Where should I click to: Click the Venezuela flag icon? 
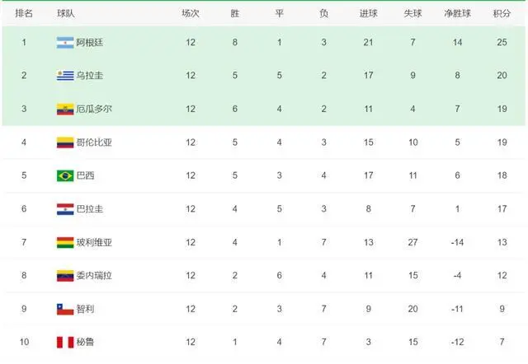[x=65, y=276]
